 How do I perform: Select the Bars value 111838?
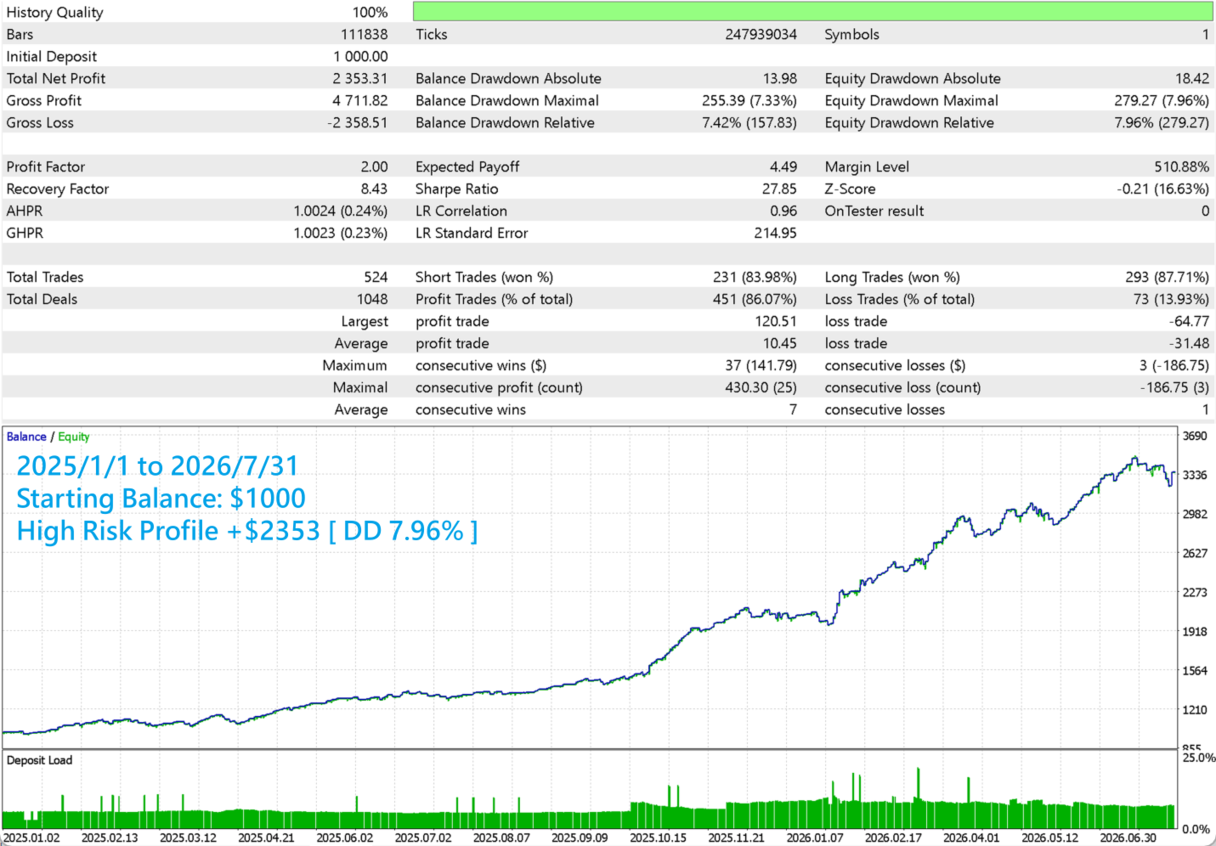[364, 35]
